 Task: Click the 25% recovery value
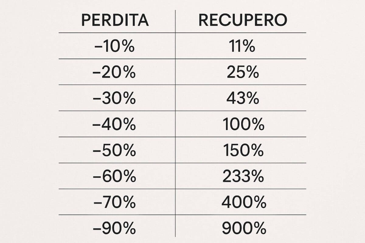point(243,73)
